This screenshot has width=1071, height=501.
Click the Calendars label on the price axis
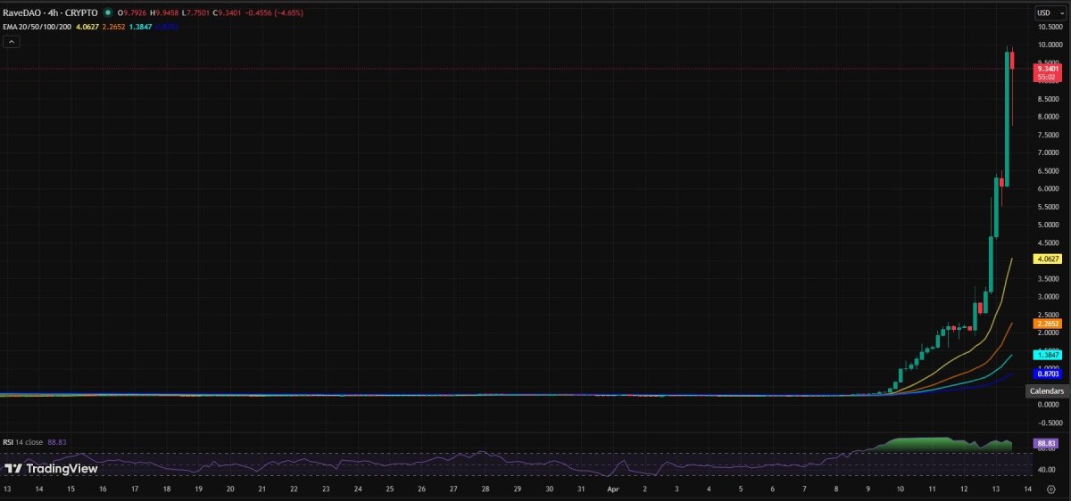(1047, 391)
